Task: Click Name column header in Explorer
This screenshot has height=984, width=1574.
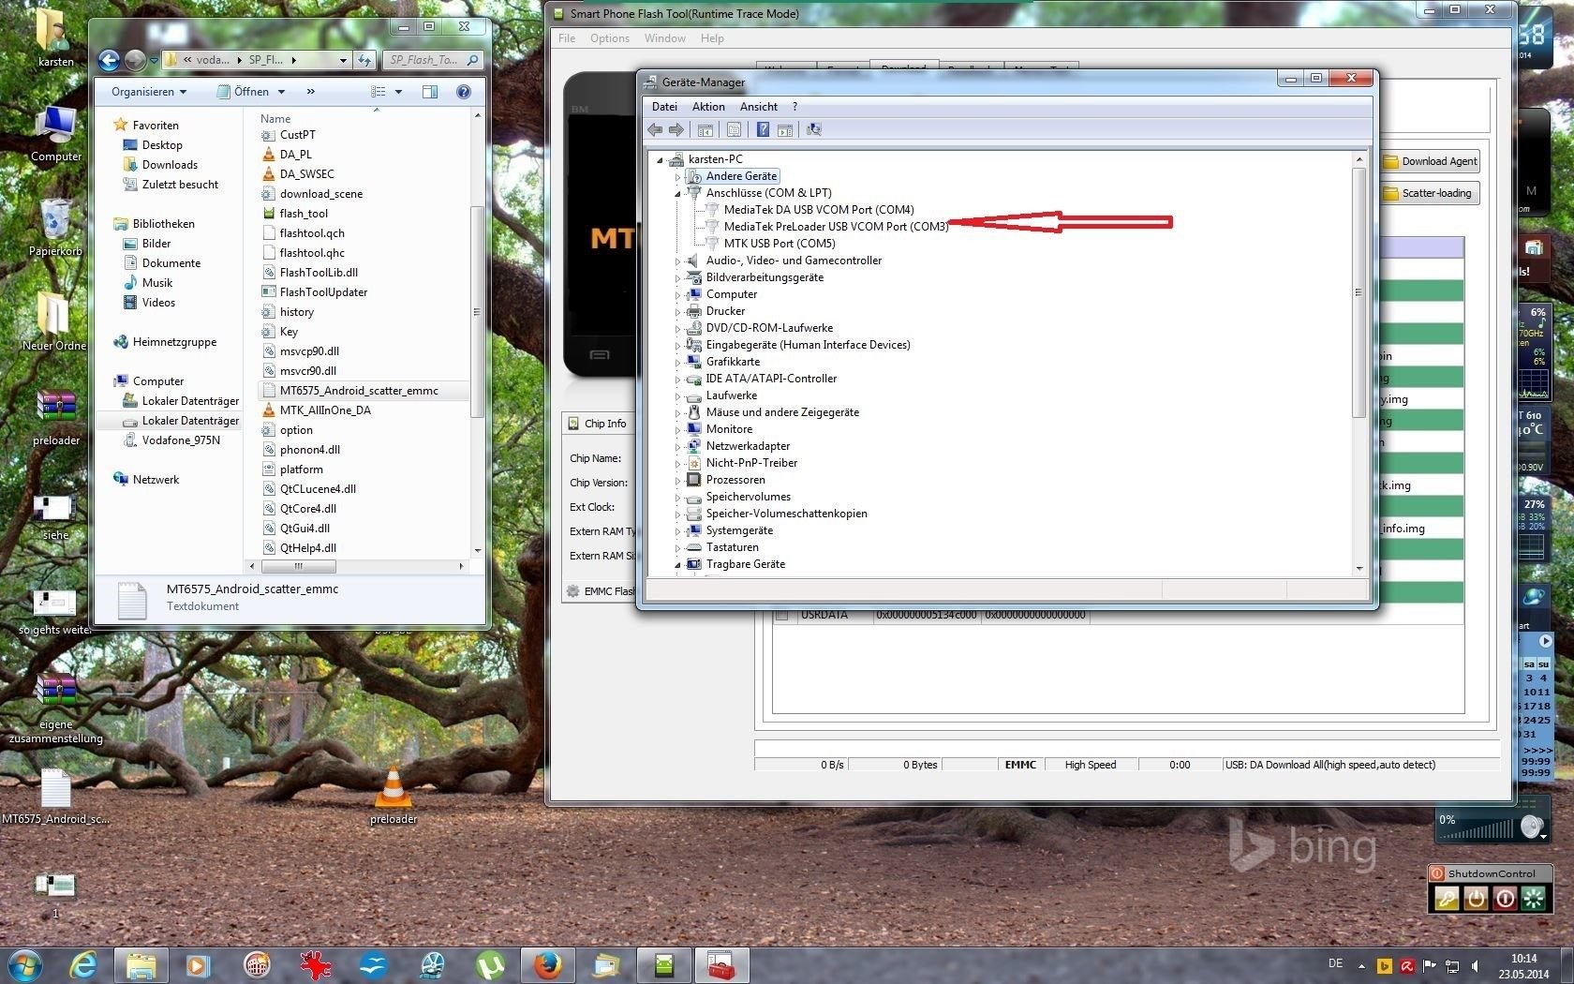Action: (275, 119)
